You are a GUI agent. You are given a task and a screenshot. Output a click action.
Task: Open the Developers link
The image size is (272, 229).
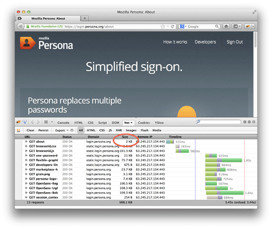(205, 42)
